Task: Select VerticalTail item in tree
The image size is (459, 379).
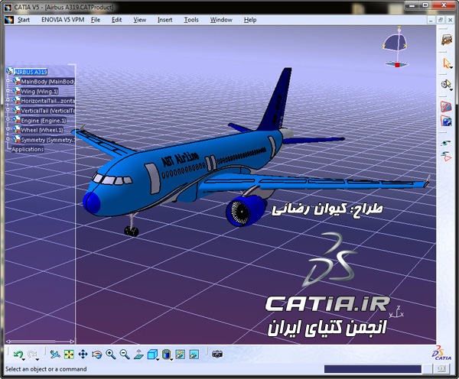Action: tap(47, 111)
